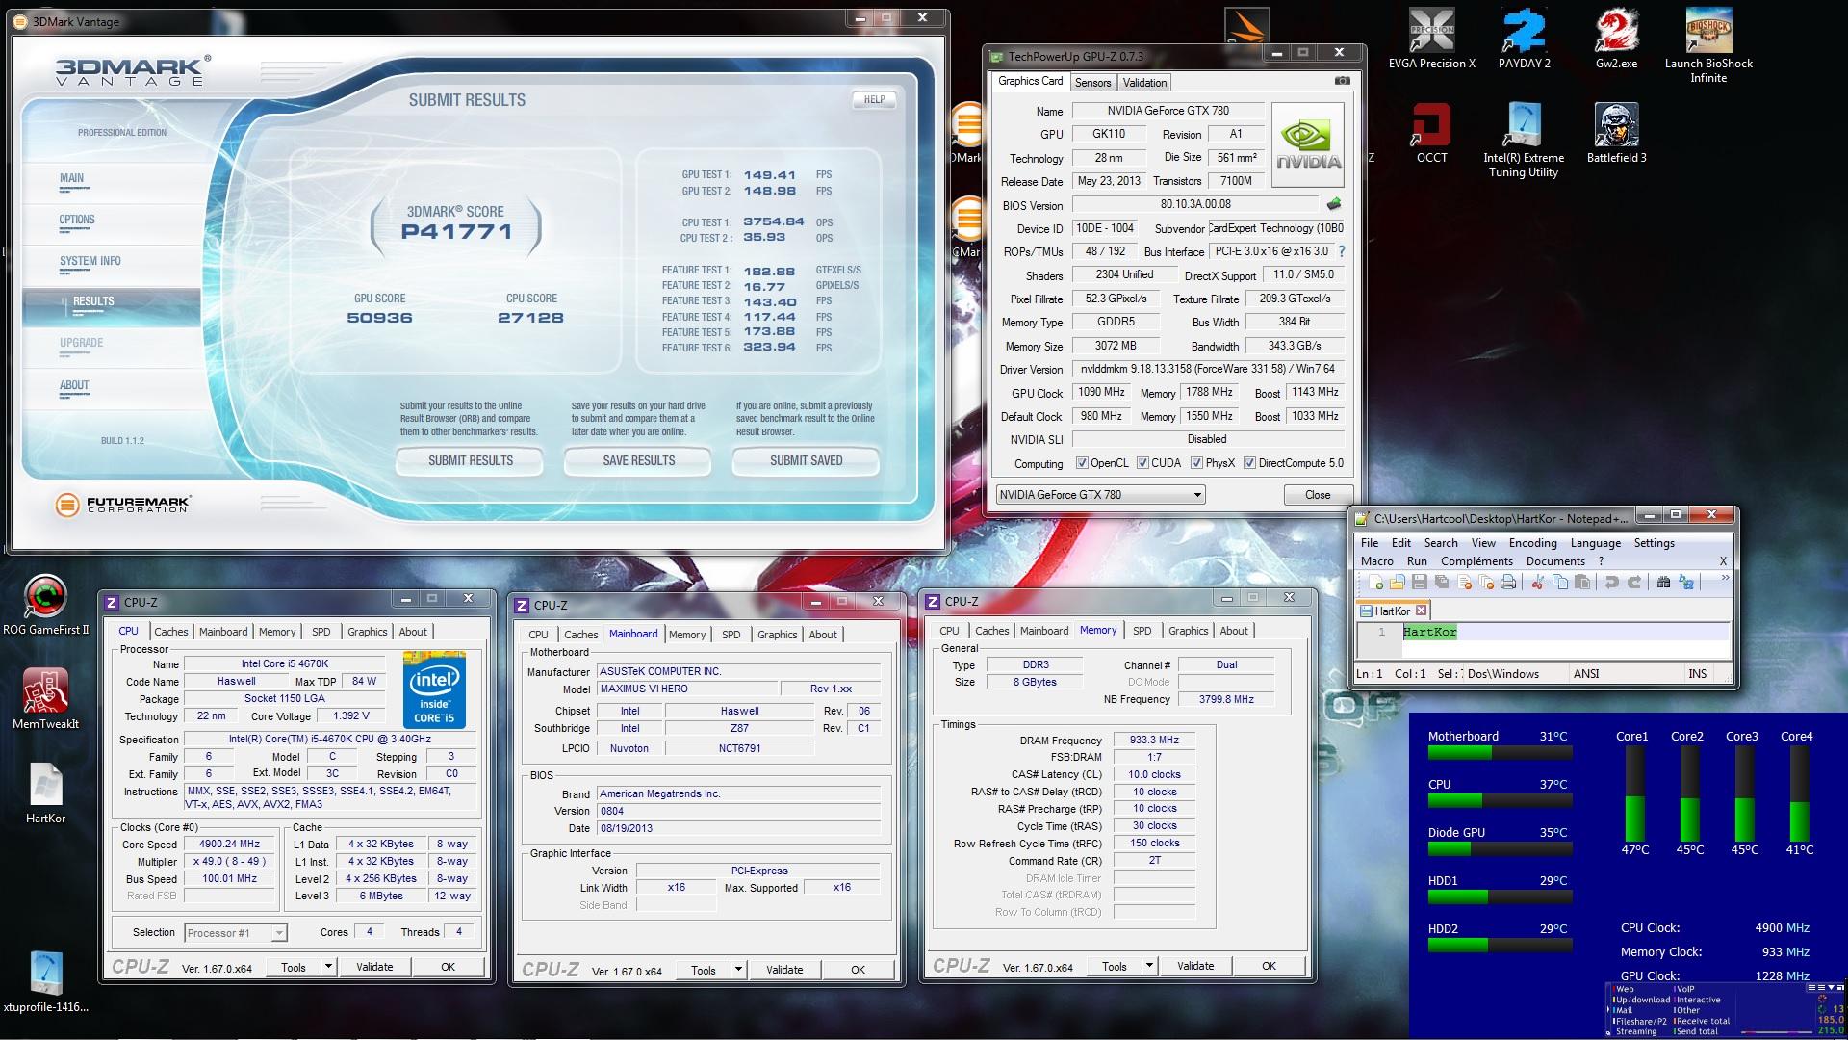Click Undo arrow in Notepad++ toolbar
1848x1040 pixels.
coord(1611,583)
